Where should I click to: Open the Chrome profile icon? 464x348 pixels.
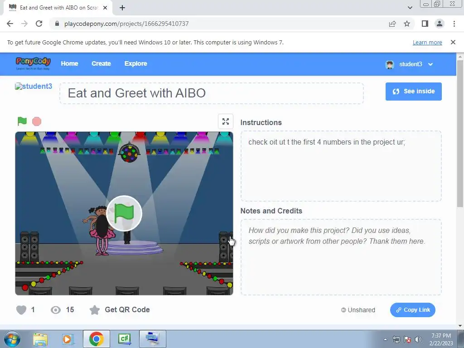[x=440, y=24]
